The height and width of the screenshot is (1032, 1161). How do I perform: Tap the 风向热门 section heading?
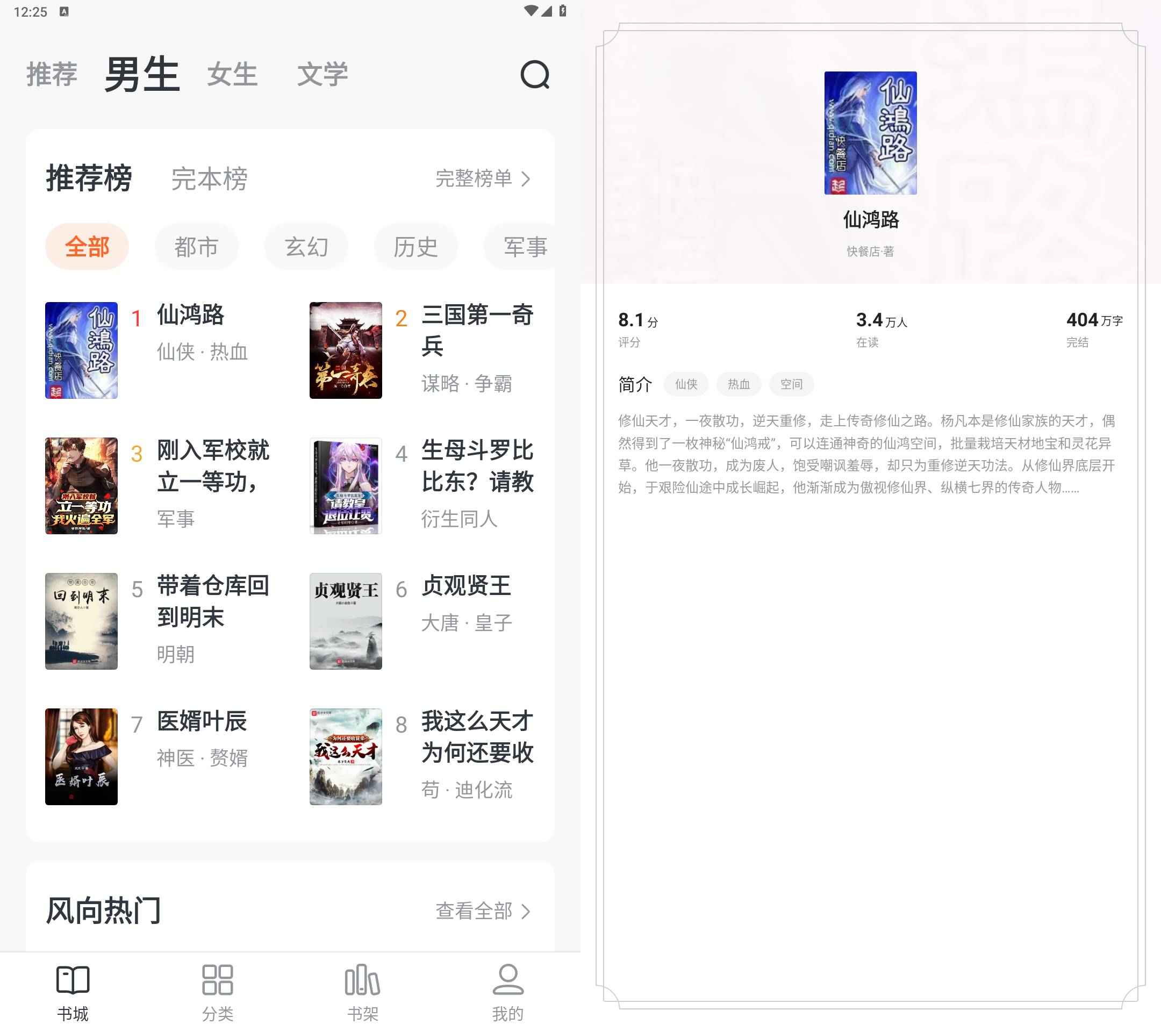tap(103, 911)
